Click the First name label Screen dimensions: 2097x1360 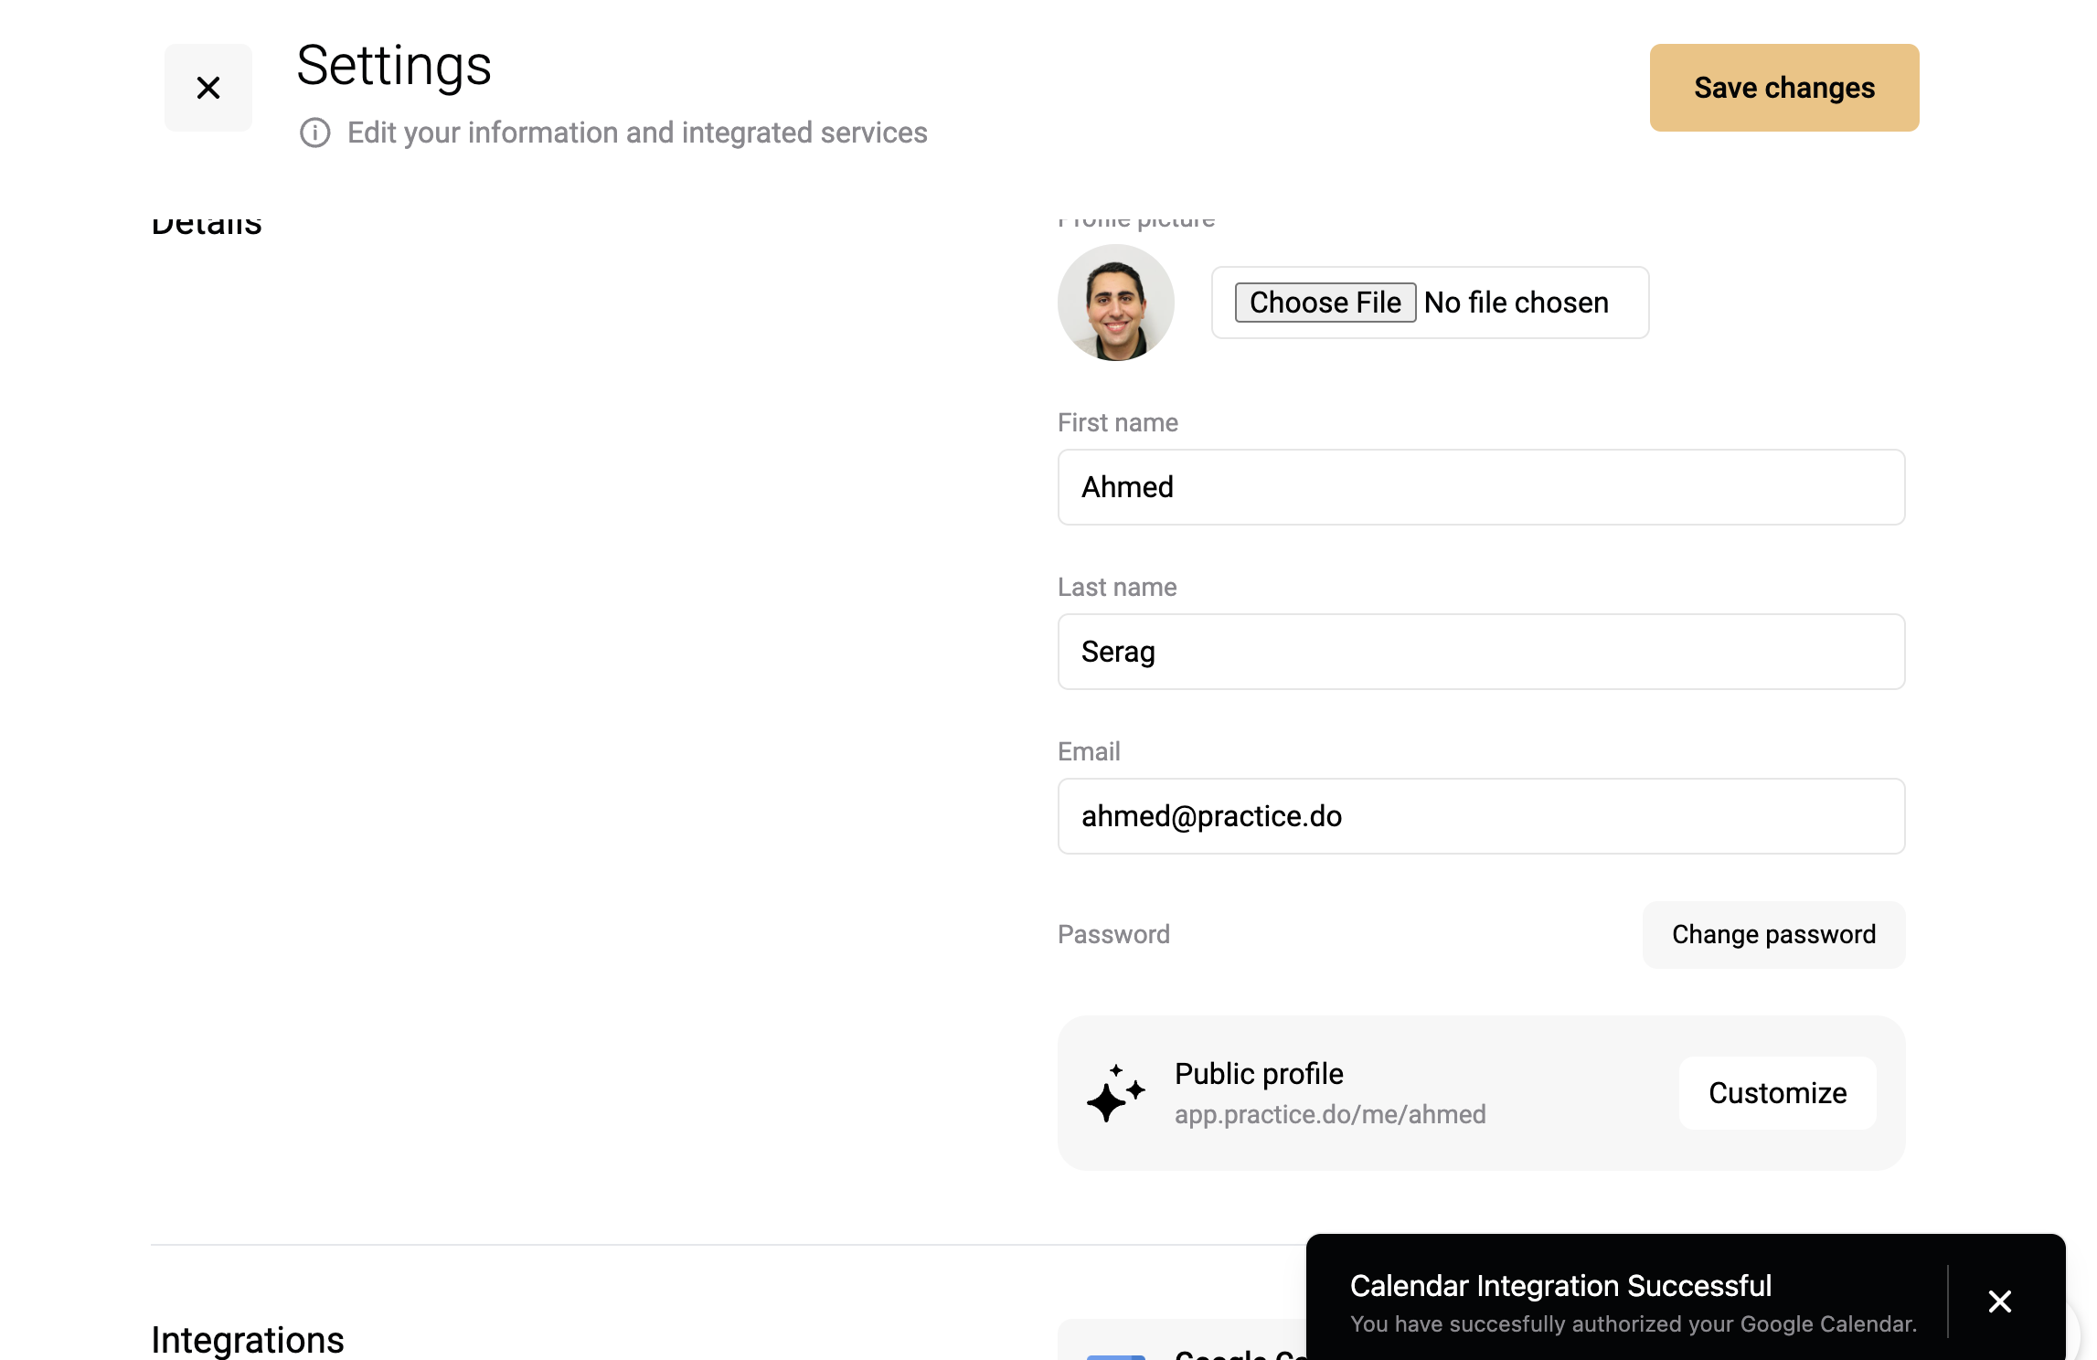[1118, 422]
